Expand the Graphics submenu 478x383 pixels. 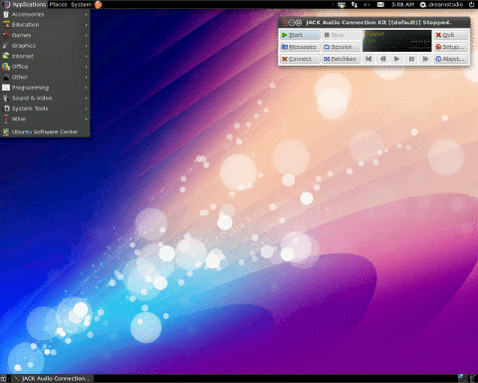(x=45, y=46)
